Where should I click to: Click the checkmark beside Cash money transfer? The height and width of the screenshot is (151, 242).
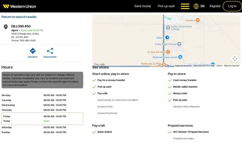coord(170,80)
